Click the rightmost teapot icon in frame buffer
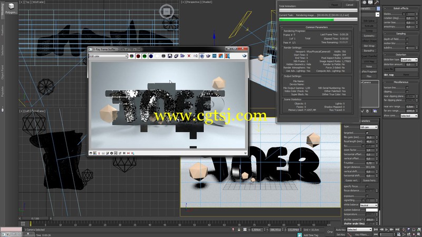Image resolution: width=422 pixels, height=237 pixels. (x=244, y=56)
